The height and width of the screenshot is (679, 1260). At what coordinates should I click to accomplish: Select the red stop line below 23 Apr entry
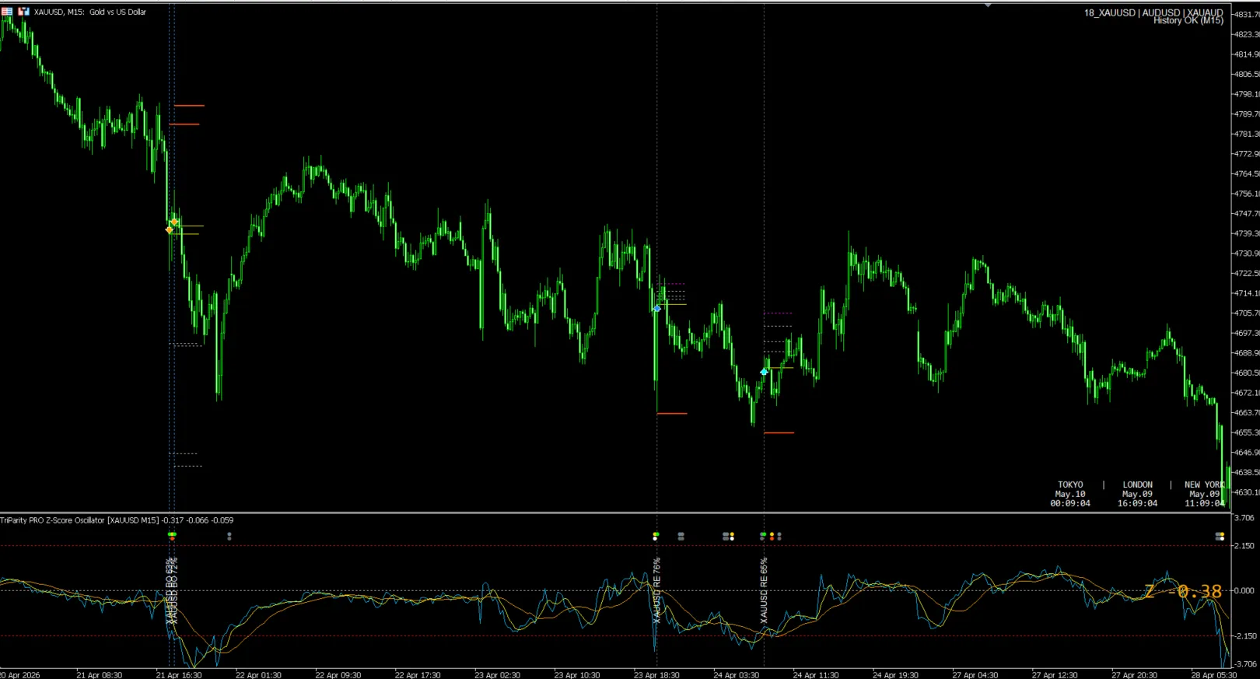[672, 413]
